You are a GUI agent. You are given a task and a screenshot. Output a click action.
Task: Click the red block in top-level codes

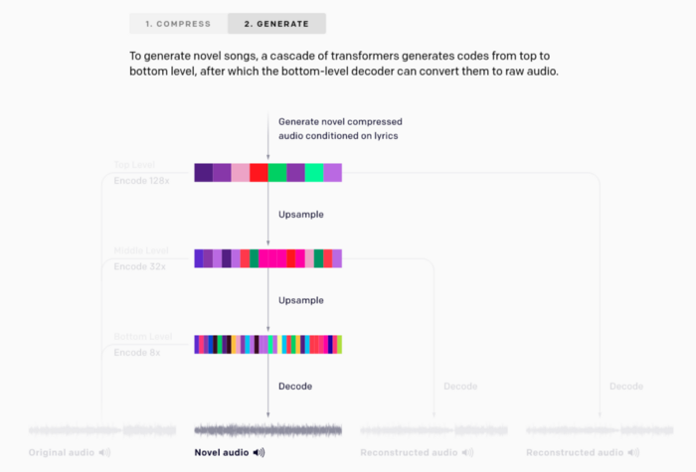tap(259, 173)
